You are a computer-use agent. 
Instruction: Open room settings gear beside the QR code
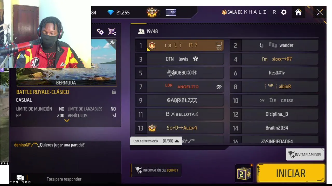tap(100, 32)
